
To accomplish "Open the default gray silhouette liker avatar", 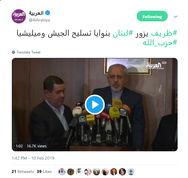I will pyautogui.click(x=131, y=172).
